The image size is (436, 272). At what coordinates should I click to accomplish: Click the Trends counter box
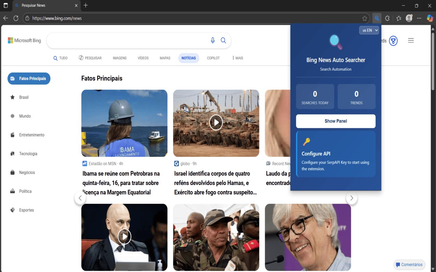tap(356, 97)
